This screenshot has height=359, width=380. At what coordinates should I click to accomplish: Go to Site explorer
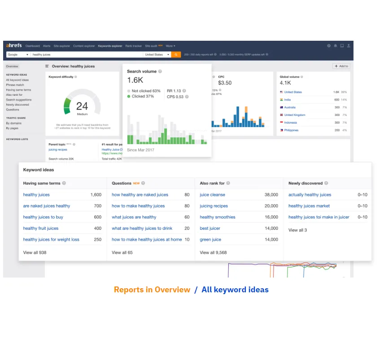tap(61, 46)
